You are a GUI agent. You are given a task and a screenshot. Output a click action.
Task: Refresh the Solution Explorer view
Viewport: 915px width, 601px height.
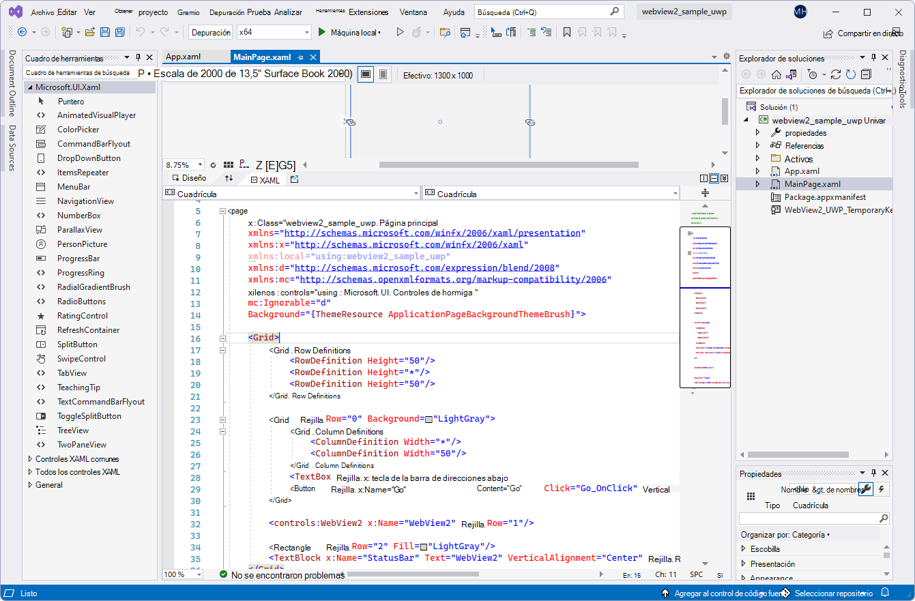tap(850, 75)
